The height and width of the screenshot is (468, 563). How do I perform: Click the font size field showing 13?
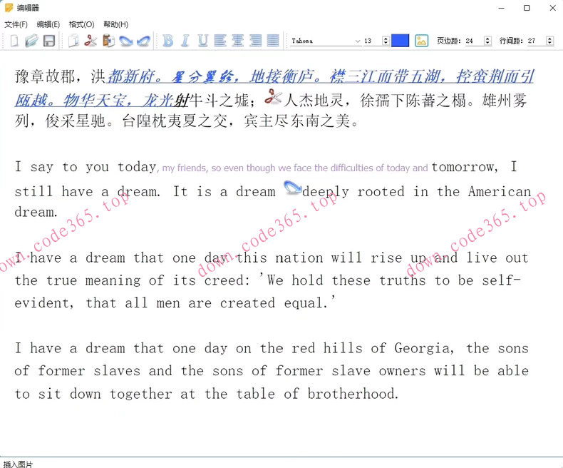coord(371,41)
